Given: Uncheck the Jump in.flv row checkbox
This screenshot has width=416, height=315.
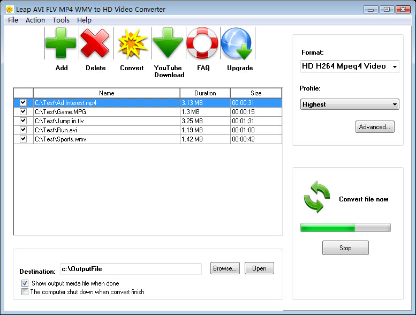Looking at the screenshot, I should [x=24, y=121].
